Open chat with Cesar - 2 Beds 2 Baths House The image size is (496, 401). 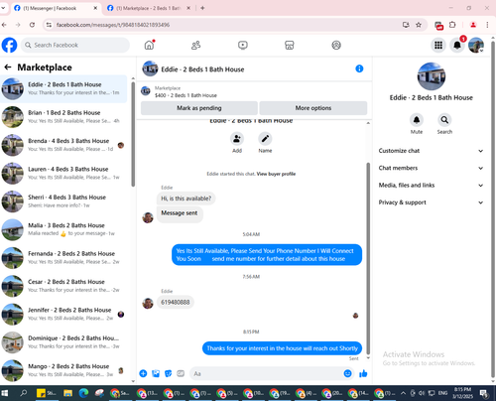[x=63, y=286]
